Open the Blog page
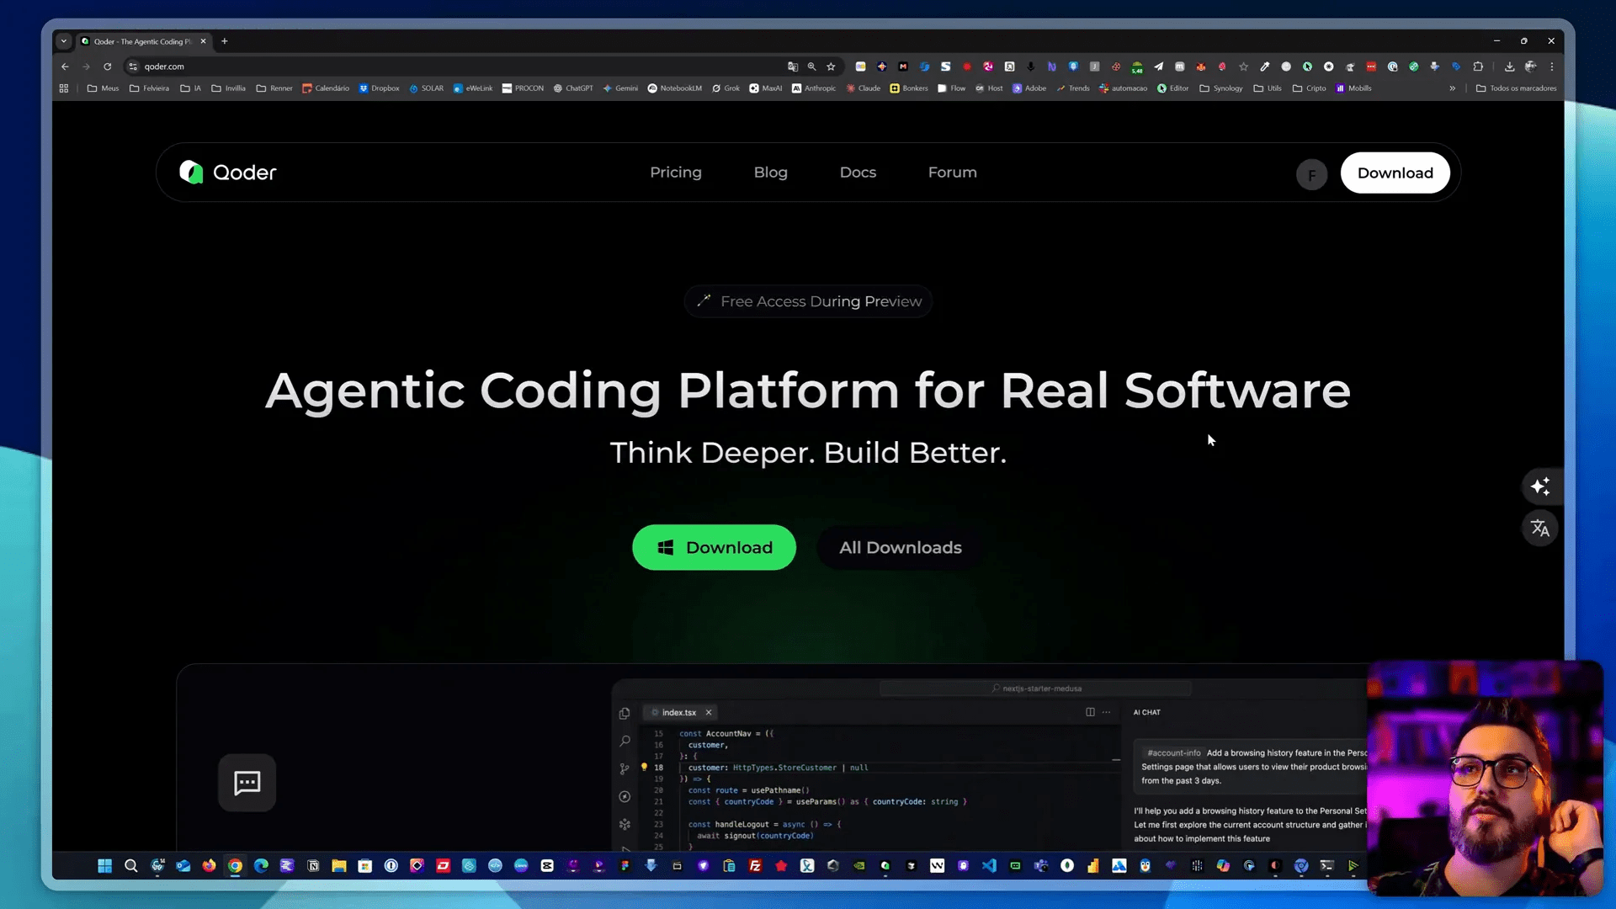The image size is (1616, 909). [770, 173]
